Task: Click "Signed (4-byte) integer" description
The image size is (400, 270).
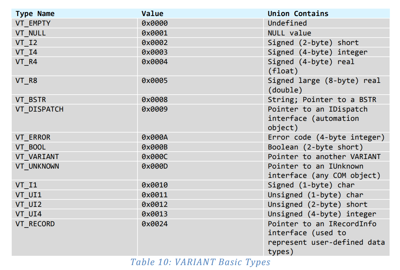Action: tap(317, 52)
